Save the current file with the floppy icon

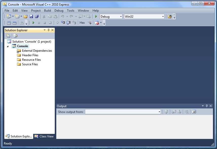pos(31,17)
